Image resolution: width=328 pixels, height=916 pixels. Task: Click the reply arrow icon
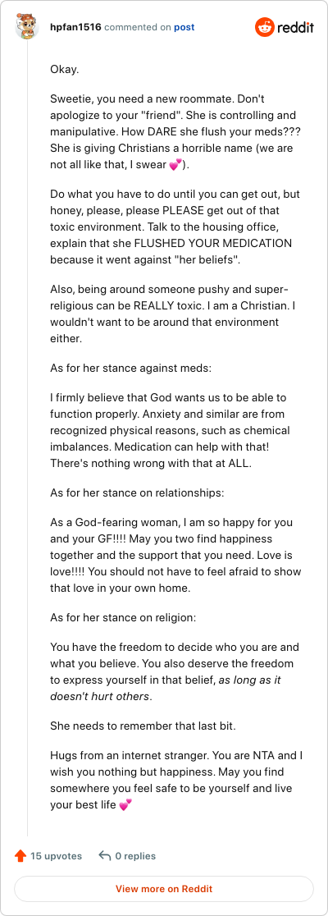click(x=105, y=856)
